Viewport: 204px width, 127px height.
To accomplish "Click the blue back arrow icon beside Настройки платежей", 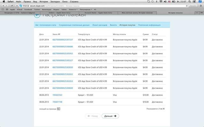I will click(x=37, y=15).
